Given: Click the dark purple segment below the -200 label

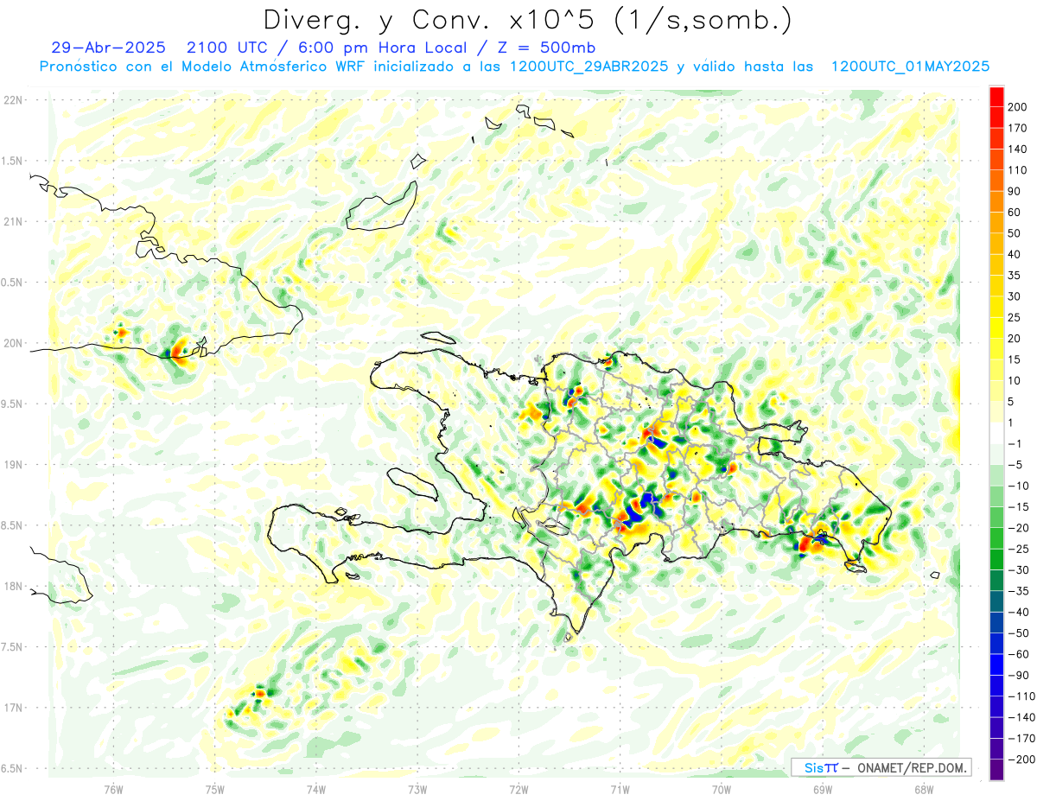Looking at the screenshot, I should click(x=996, y=770).
